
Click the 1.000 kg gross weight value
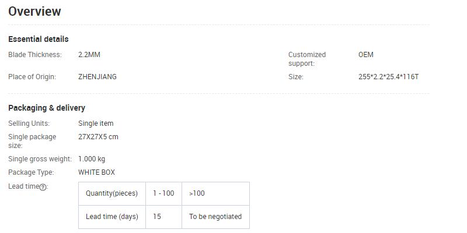92,159
